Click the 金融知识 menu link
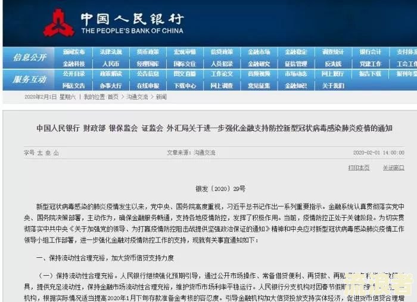417x302 pixels. click(295, 86)
